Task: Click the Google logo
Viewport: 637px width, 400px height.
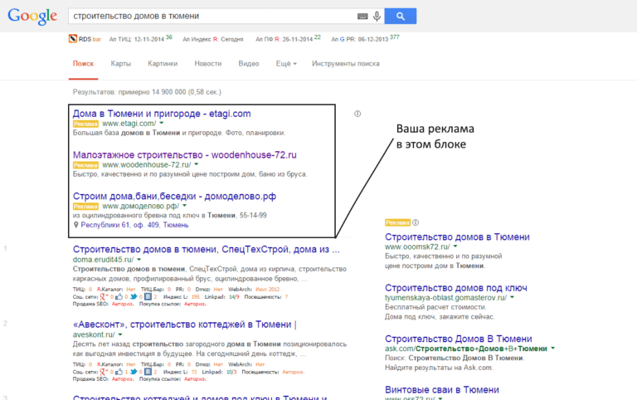Action: (x=32, y=17)
